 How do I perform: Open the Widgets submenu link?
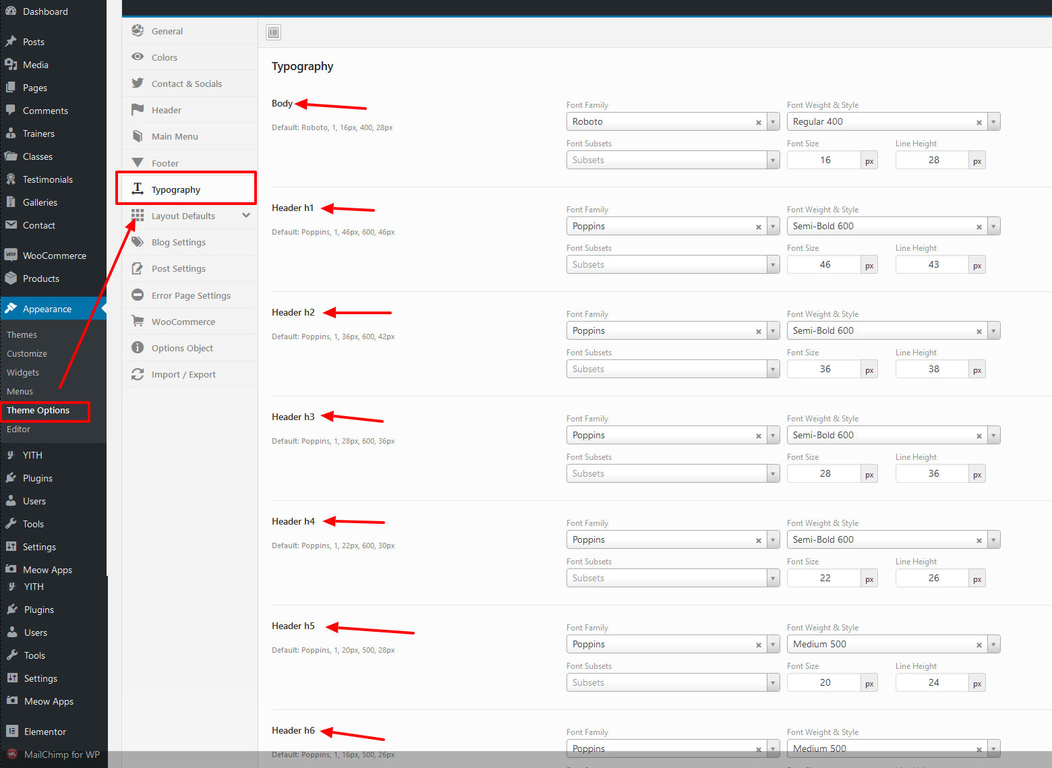23,372
